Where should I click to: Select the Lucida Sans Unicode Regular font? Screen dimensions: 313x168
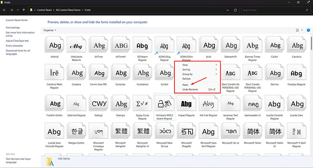[54, 131]
